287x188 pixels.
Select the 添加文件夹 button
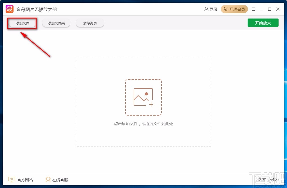tap(56, 23)
